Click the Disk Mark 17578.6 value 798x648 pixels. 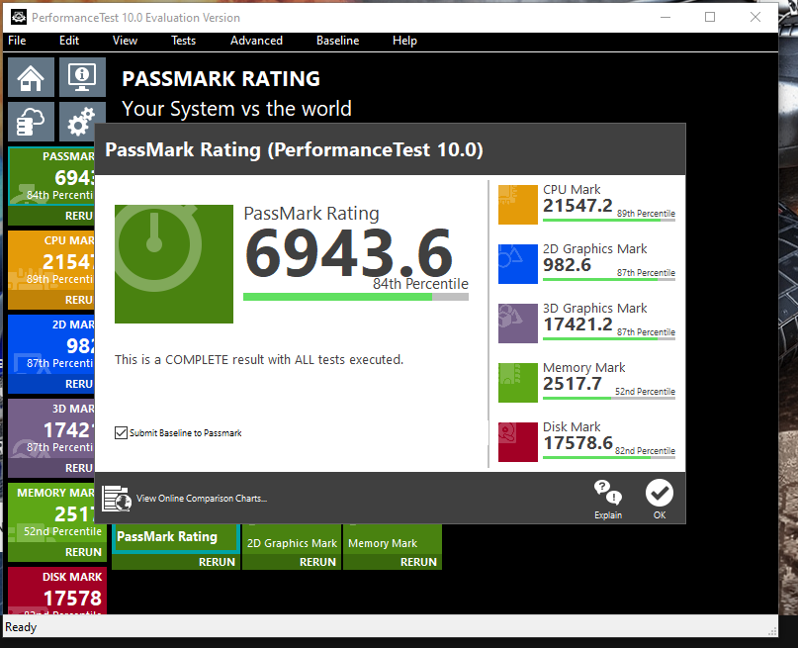click(577, 443)
